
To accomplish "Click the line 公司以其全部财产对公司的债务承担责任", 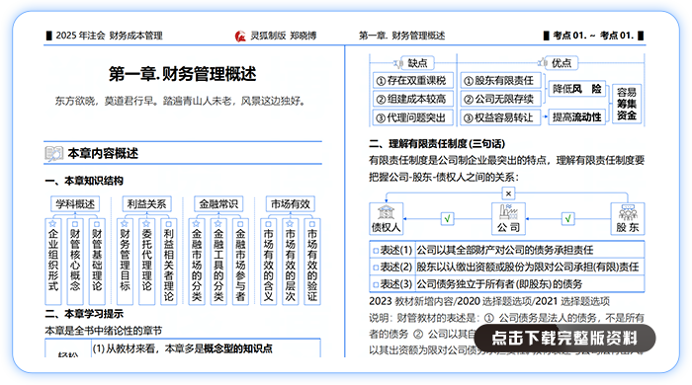I will pos(505,250).
